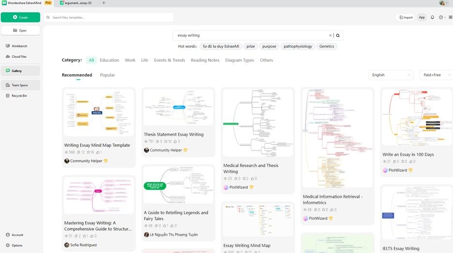The height and width of the screenshot is (253, 453).
Task: Click the App button
Action: 422,17
